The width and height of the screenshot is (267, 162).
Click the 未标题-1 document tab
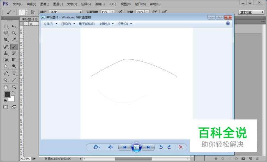coord(30,19)
